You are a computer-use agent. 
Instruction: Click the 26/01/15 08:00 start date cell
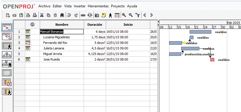pos(128,59)
